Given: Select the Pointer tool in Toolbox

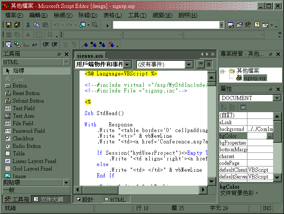Looking at the screenshot, I should pos(36,71).
